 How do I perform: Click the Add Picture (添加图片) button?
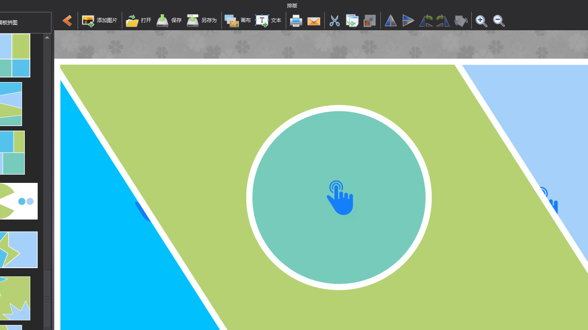click(100, 21)
